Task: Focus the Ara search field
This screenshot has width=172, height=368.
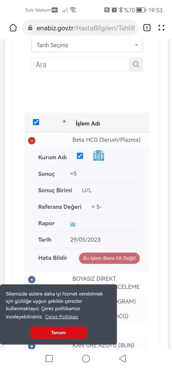Action: [80, 65]
